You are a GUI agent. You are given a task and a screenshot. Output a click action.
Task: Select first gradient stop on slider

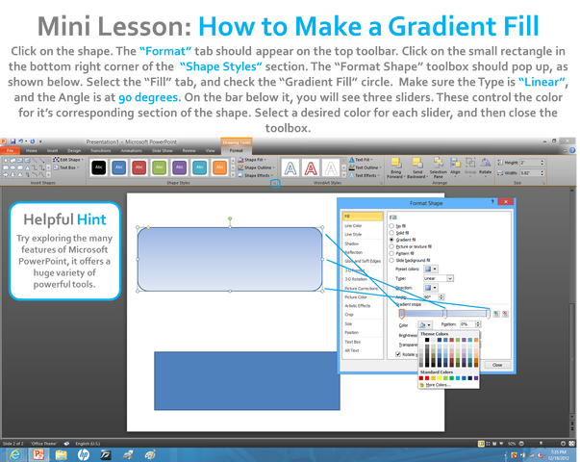coord(402,315)
